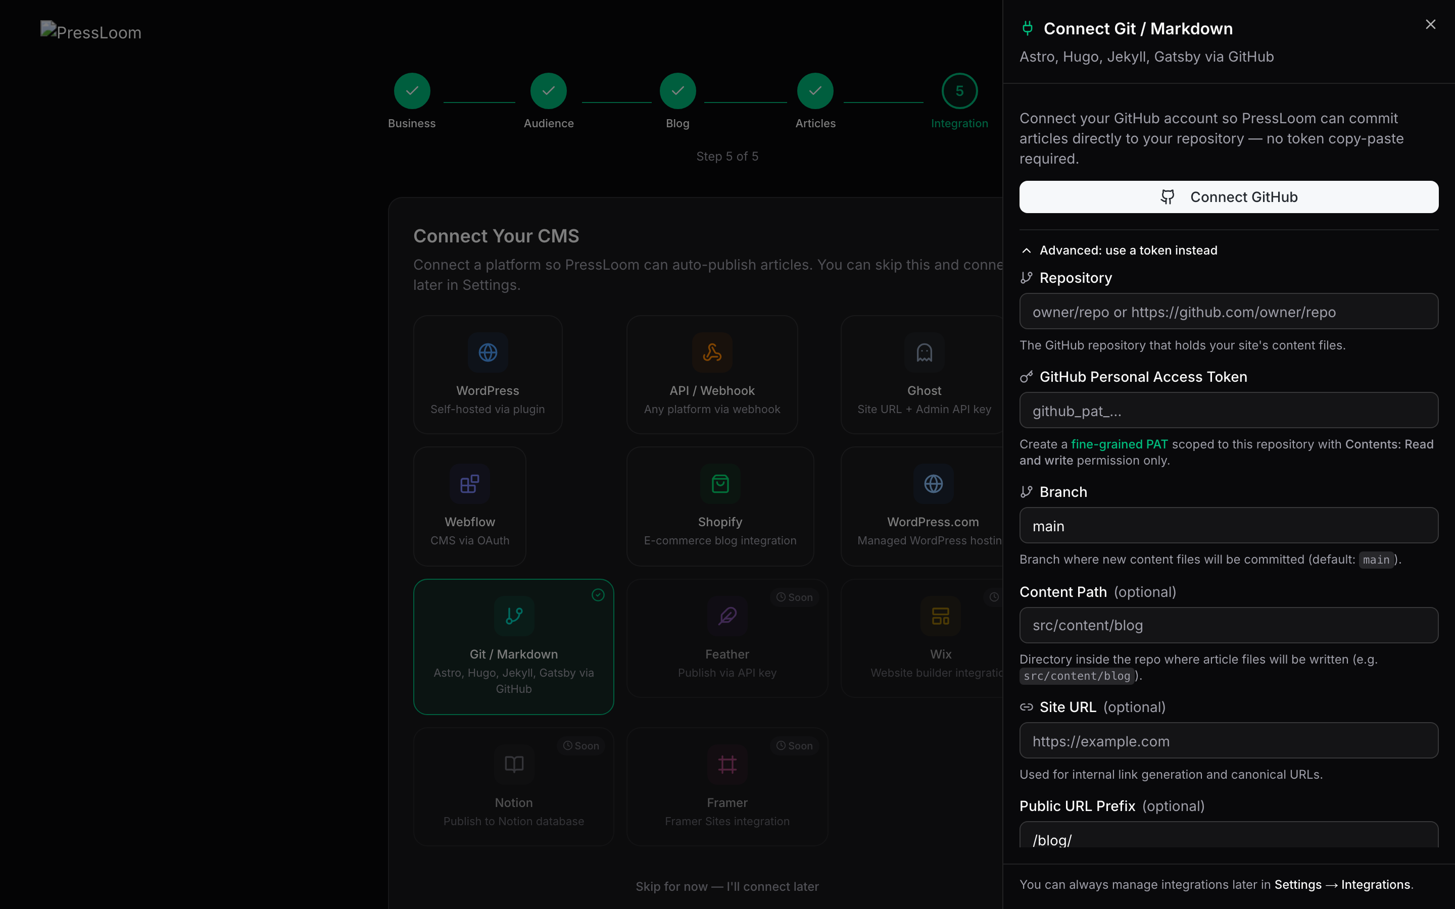This screenshot has height=909, width=1455.
Task: Click the Articles step label
Action: [x=815, y=123]
